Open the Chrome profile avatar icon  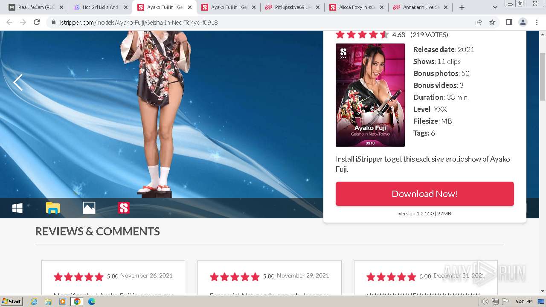[x=523, y=22]
